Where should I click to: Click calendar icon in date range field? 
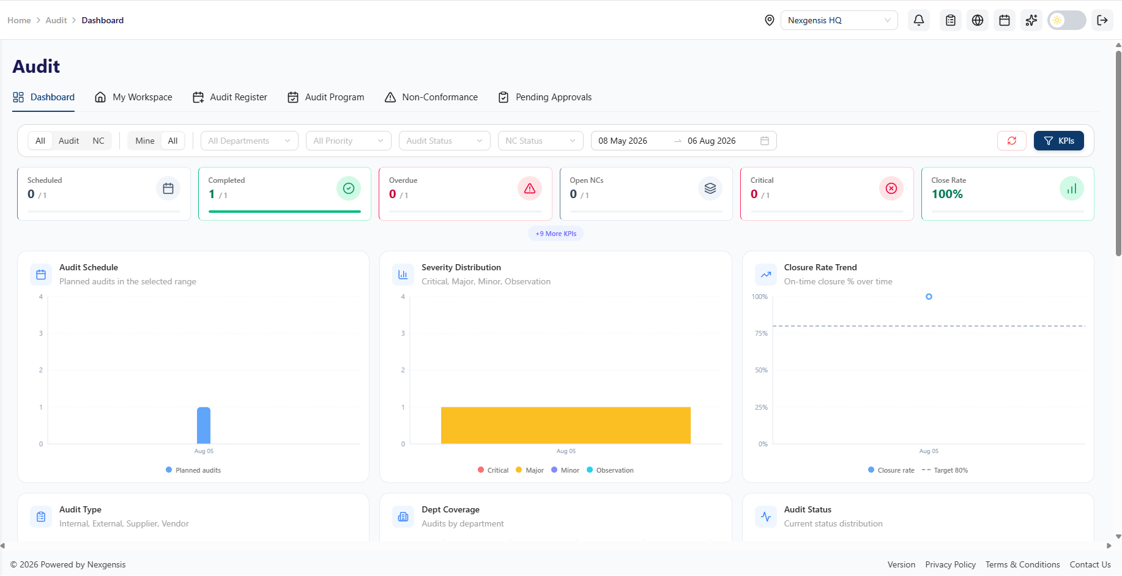click(x=765, y=141)
